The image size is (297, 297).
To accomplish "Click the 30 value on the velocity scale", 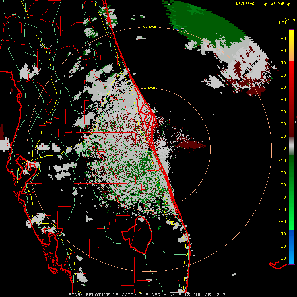I will coord(283,112).
